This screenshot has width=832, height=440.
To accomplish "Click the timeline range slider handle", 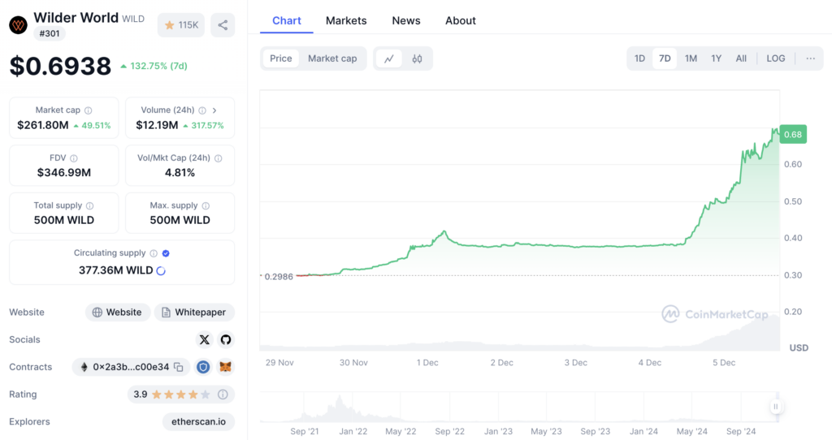I will [x=775, y=407].
